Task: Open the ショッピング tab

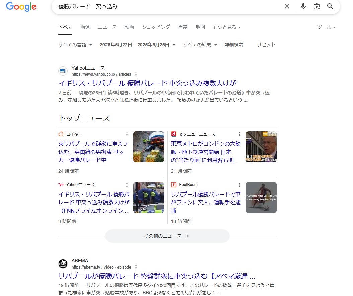Action: [156, 27]
